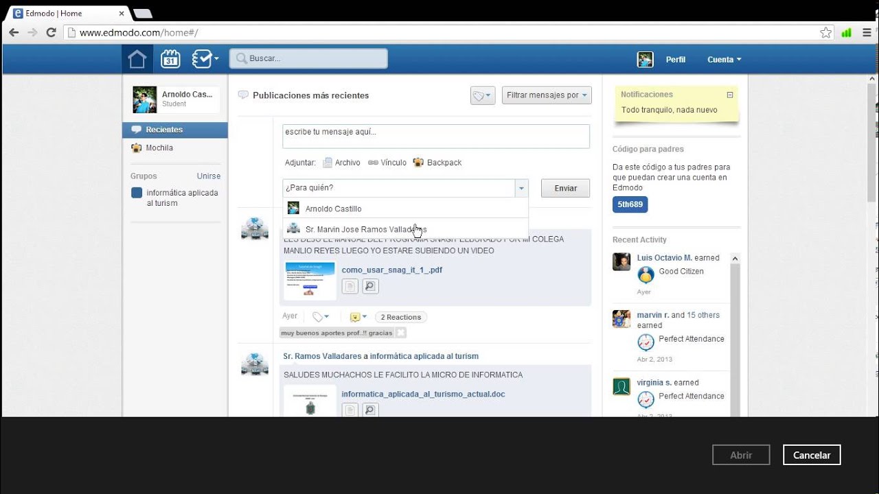Open marvin r. profile link
The width and height of the screenshot is (879, 494).
tap(653, 315)
